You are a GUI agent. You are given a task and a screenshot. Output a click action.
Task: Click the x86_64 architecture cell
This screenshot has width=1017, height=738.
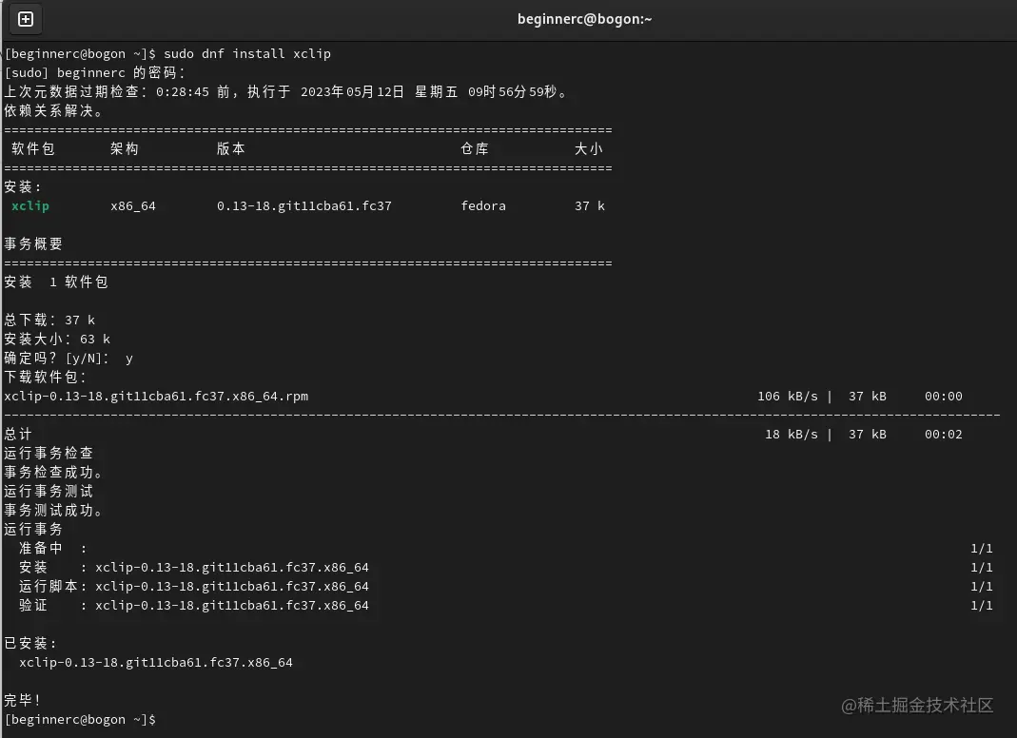click(133, 206)
